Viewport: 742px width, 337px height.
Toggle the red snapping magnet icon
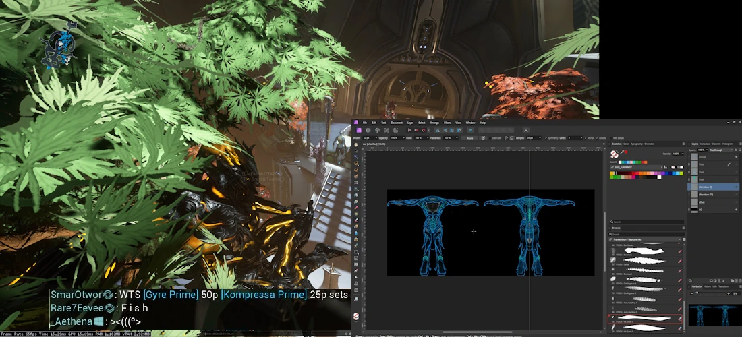[424, 130]
